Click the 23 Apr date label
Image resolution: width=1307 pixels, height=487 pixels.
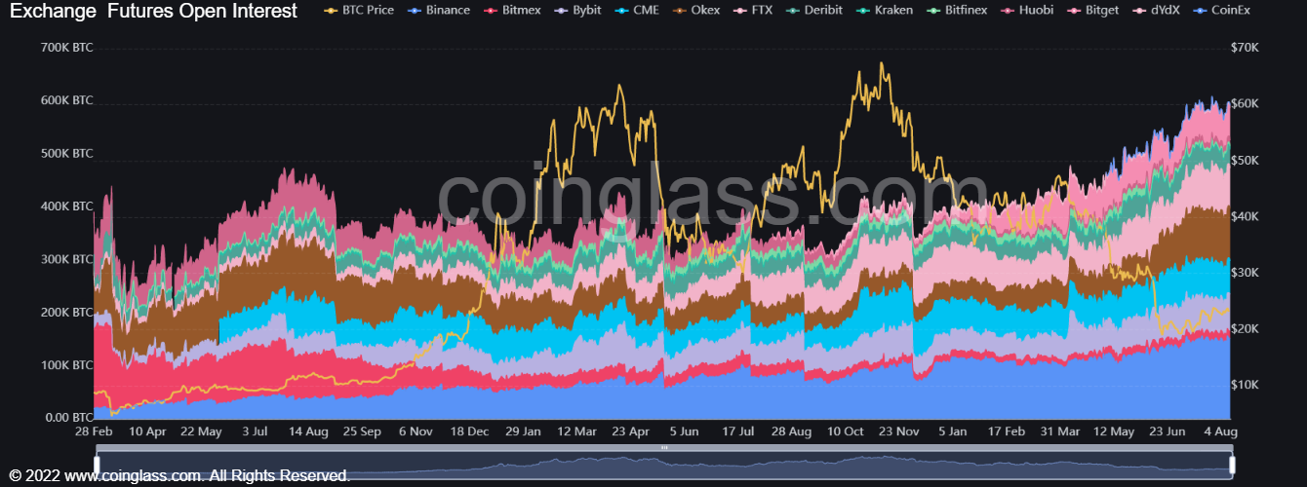631,431
